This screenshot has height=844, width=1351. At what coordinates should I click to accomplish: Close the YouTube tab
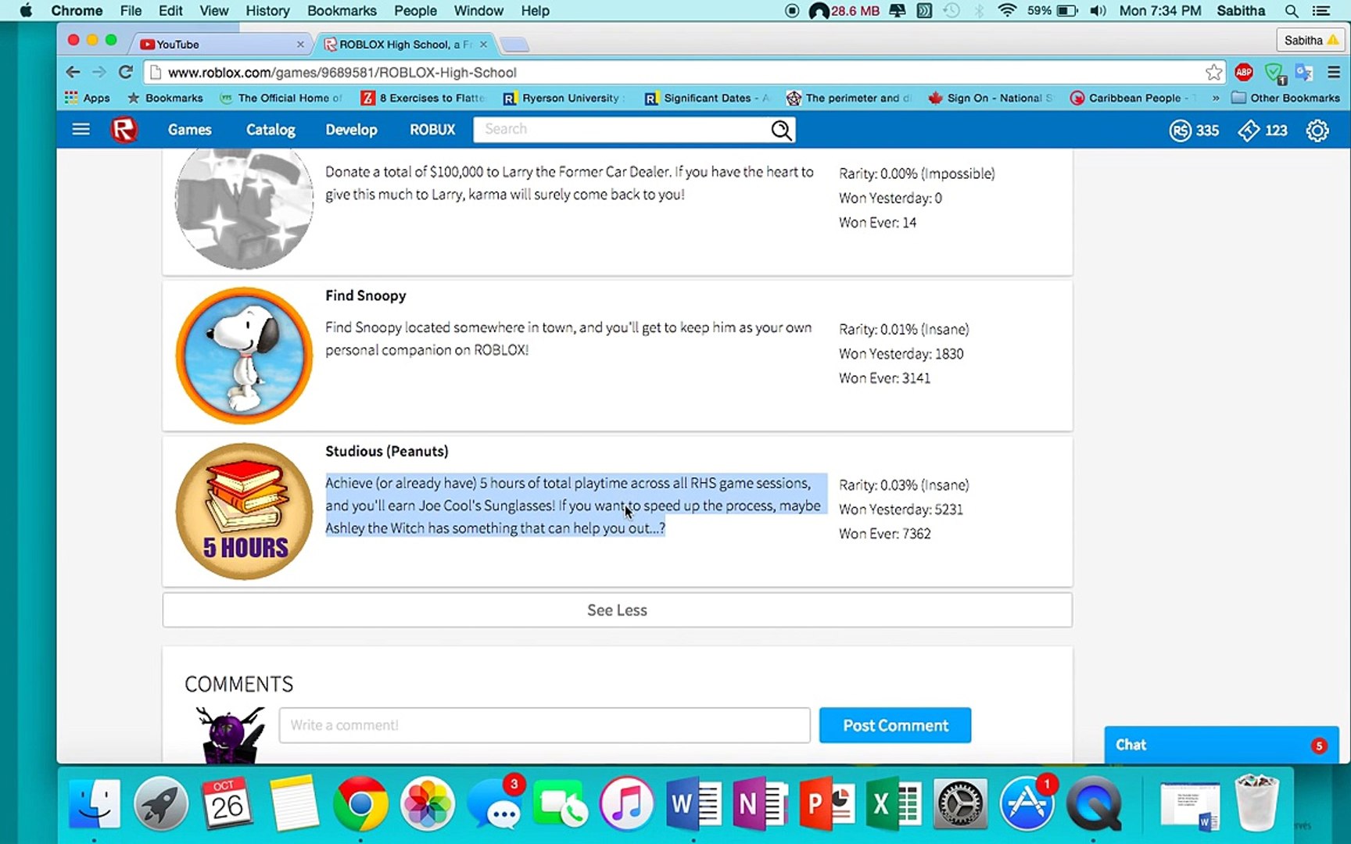tap(300, 45)
